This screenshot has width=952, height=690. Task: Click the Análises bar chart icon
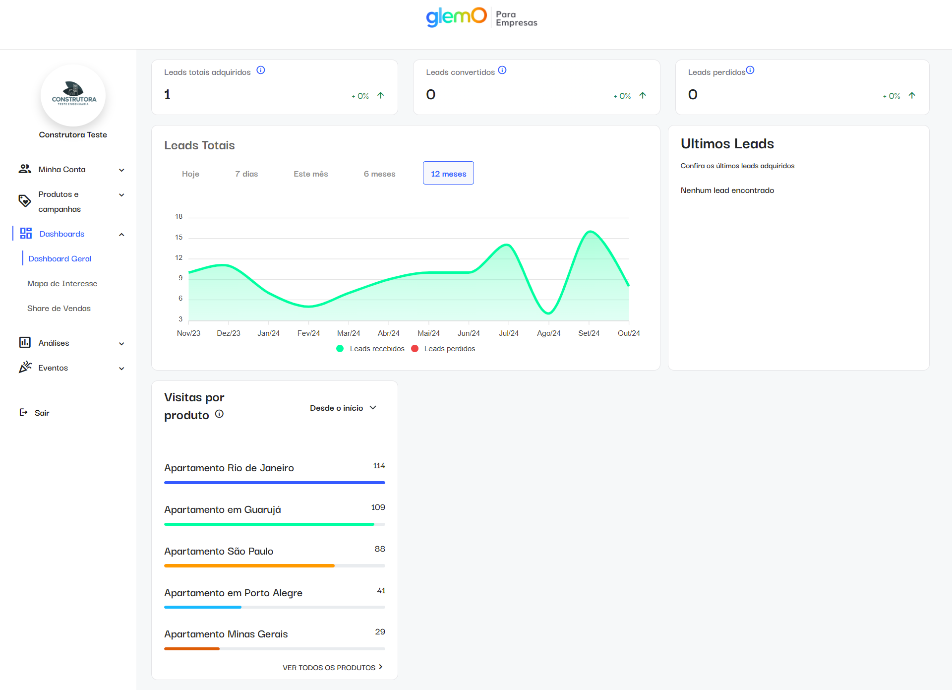pyautogui.click(x=25, y=343)
